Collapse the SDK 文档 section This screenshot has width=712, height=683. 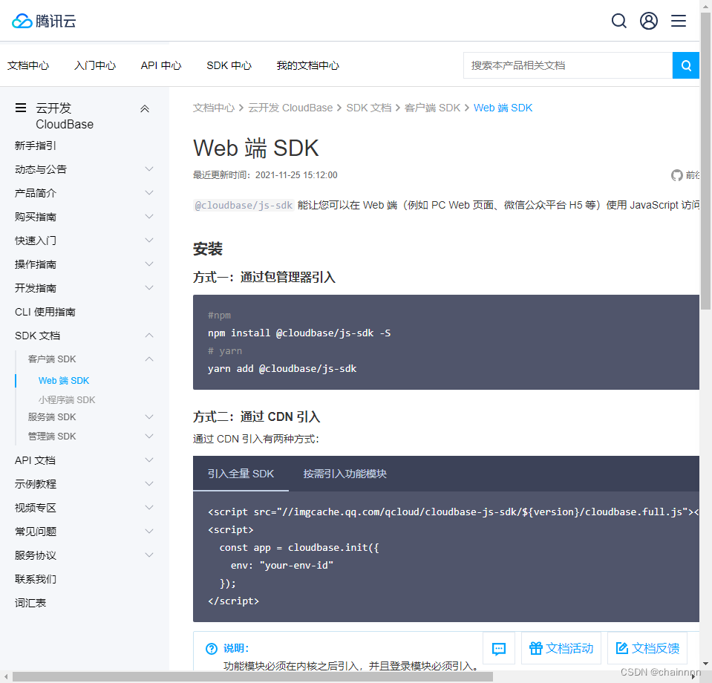click(149, 335)
